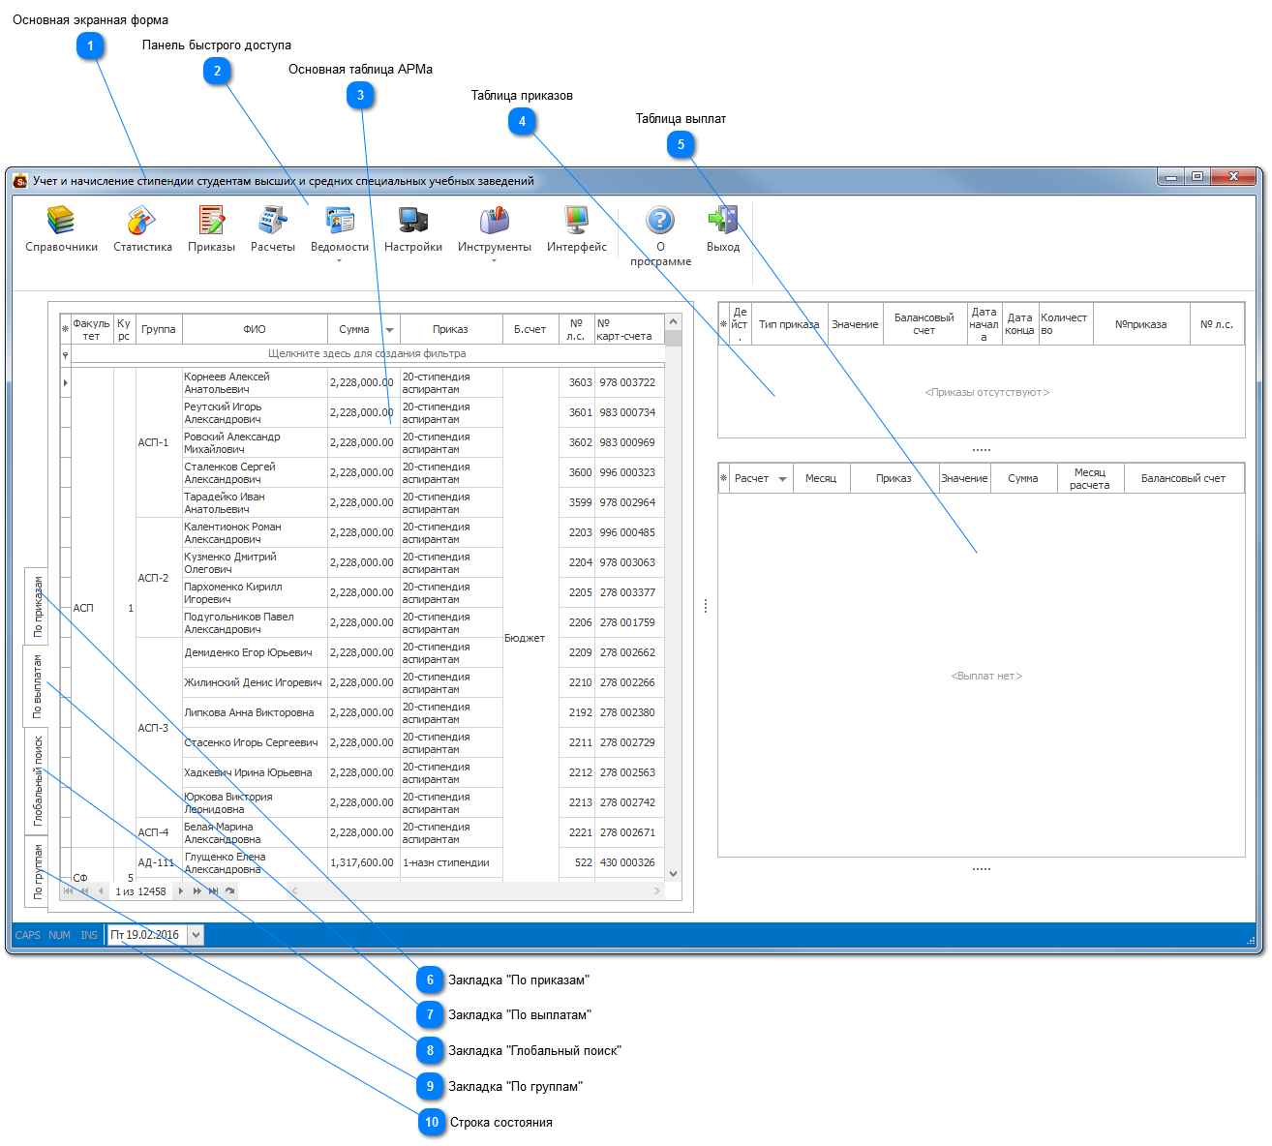Go to last record in navigator

tap(213, 891)
